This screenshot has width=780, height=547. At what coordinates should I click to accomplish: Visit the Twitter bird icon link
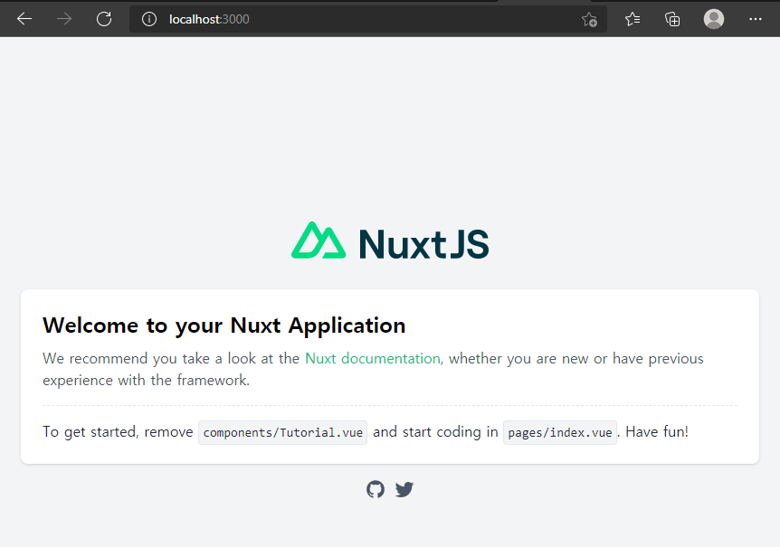click(404, 489)
